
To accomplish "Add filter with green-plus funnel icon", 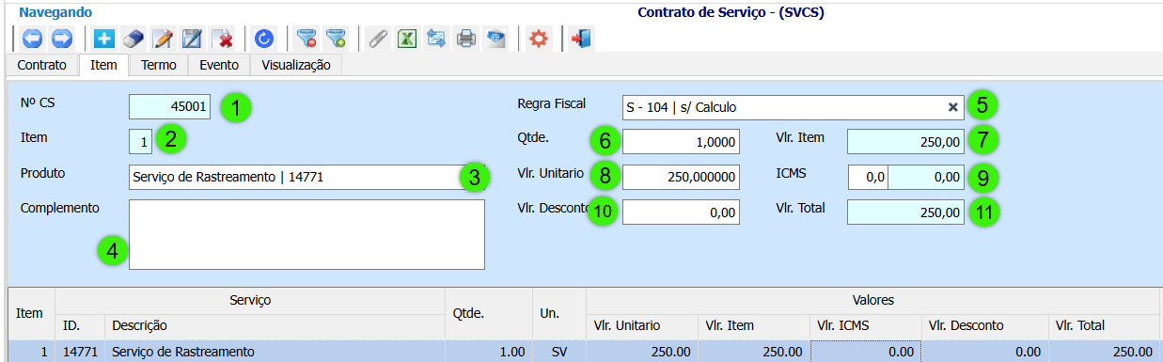I will point(336,39).
